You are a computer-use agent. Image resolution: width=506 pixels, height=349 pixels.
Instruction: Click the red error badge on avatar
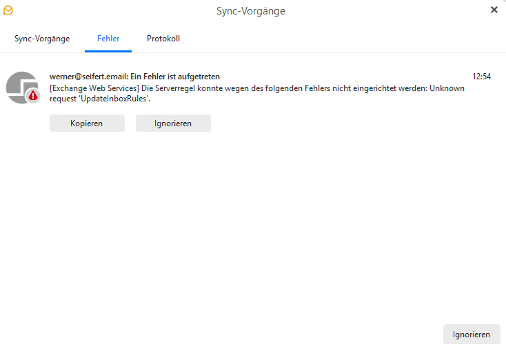click(x=33, y=96)
